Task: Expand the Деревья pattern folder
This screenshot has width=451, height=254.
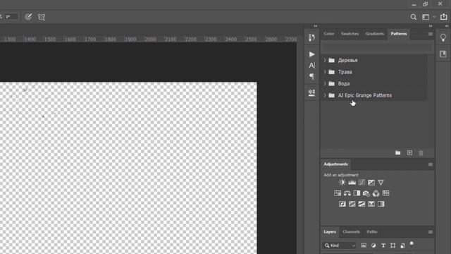Action: coord(325,60)
